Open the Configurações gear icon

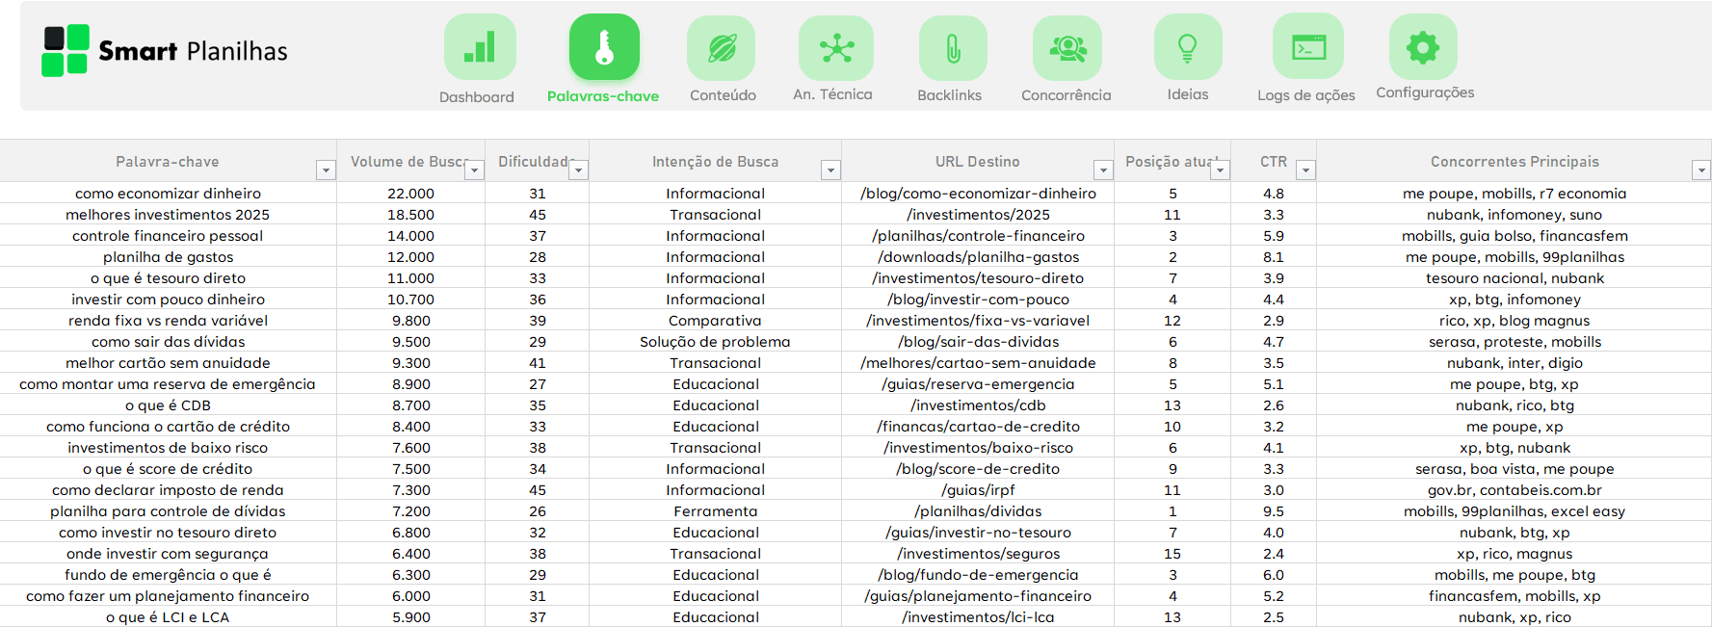coord(1423,47)
